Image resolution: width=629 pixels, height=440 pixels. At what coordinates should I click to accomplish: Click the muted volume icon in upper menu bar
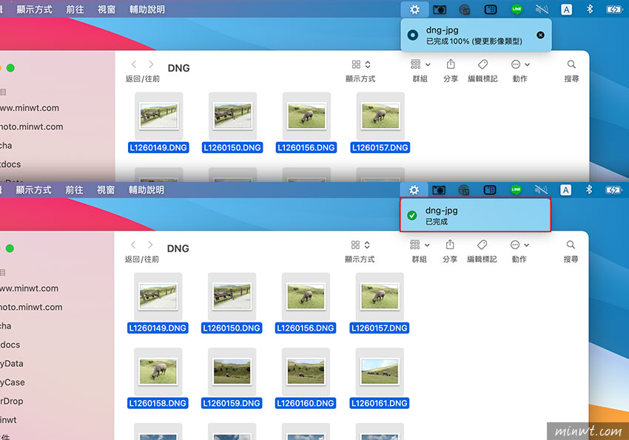(x=542, y=9)
